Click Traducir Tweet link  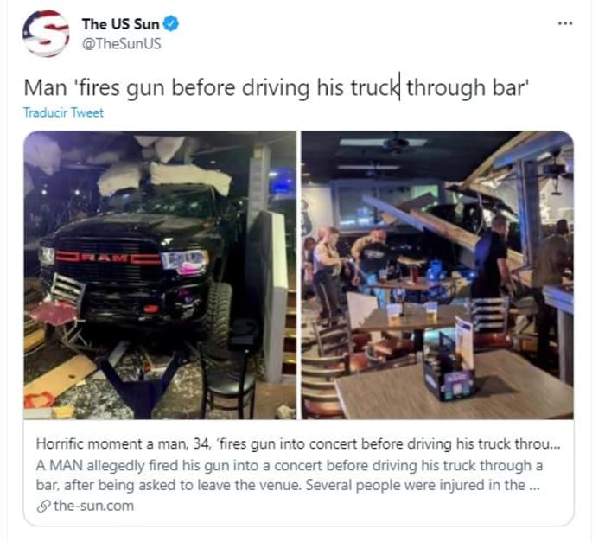pos(63,112)
